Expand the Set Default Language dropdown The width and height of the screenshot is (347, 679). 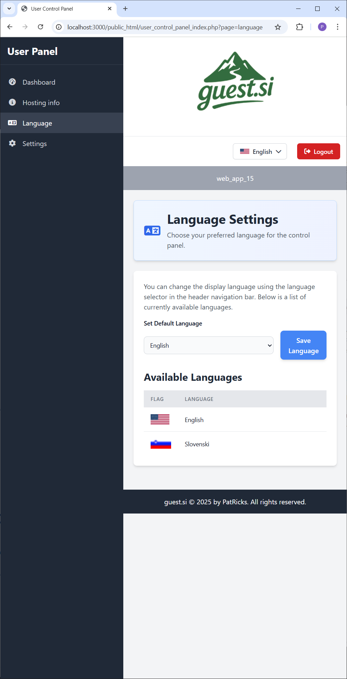pyautogui.click(x=208, y=345)
